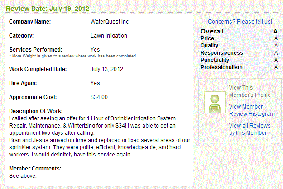The width and height of the screenshot is (283, 189).
Task: Click the Review Date July 19, 2012 heading
Action: pyautogui.click(x=48, y=9)
